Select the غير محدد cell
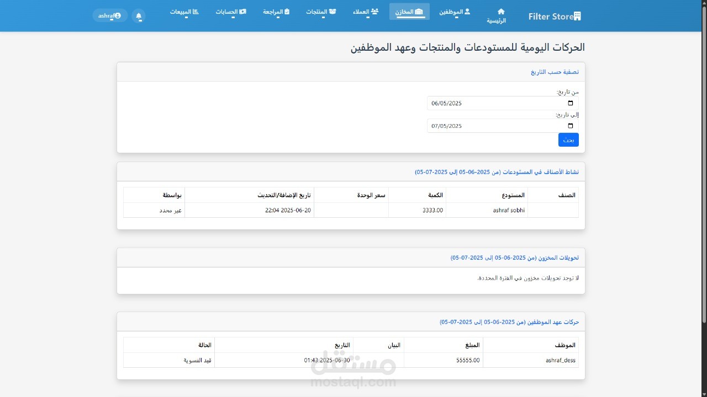This screenshot has width=707, height=397. pyautogui.click(x=154, y=210)
